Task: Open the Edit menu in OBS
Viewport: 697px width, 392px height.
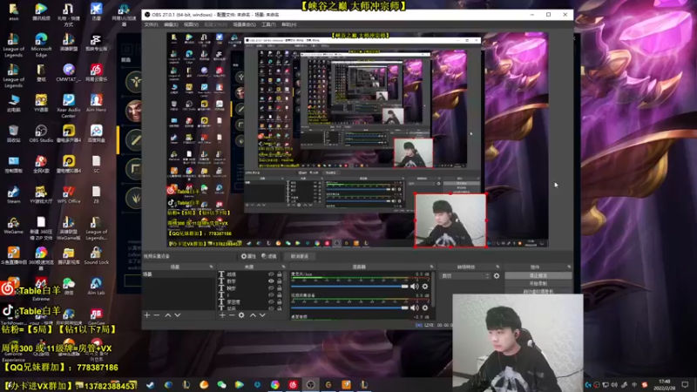Action: click(171, 25)
